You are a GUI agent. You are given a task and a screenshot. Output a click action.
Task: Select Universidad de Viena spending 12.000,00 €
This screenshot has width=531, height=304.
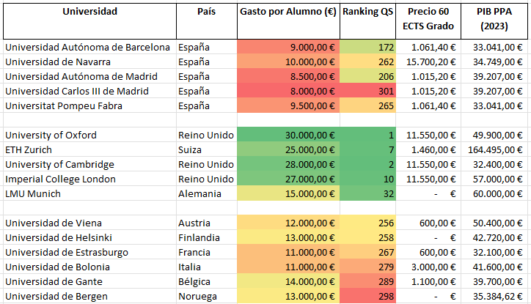point(288,223)
